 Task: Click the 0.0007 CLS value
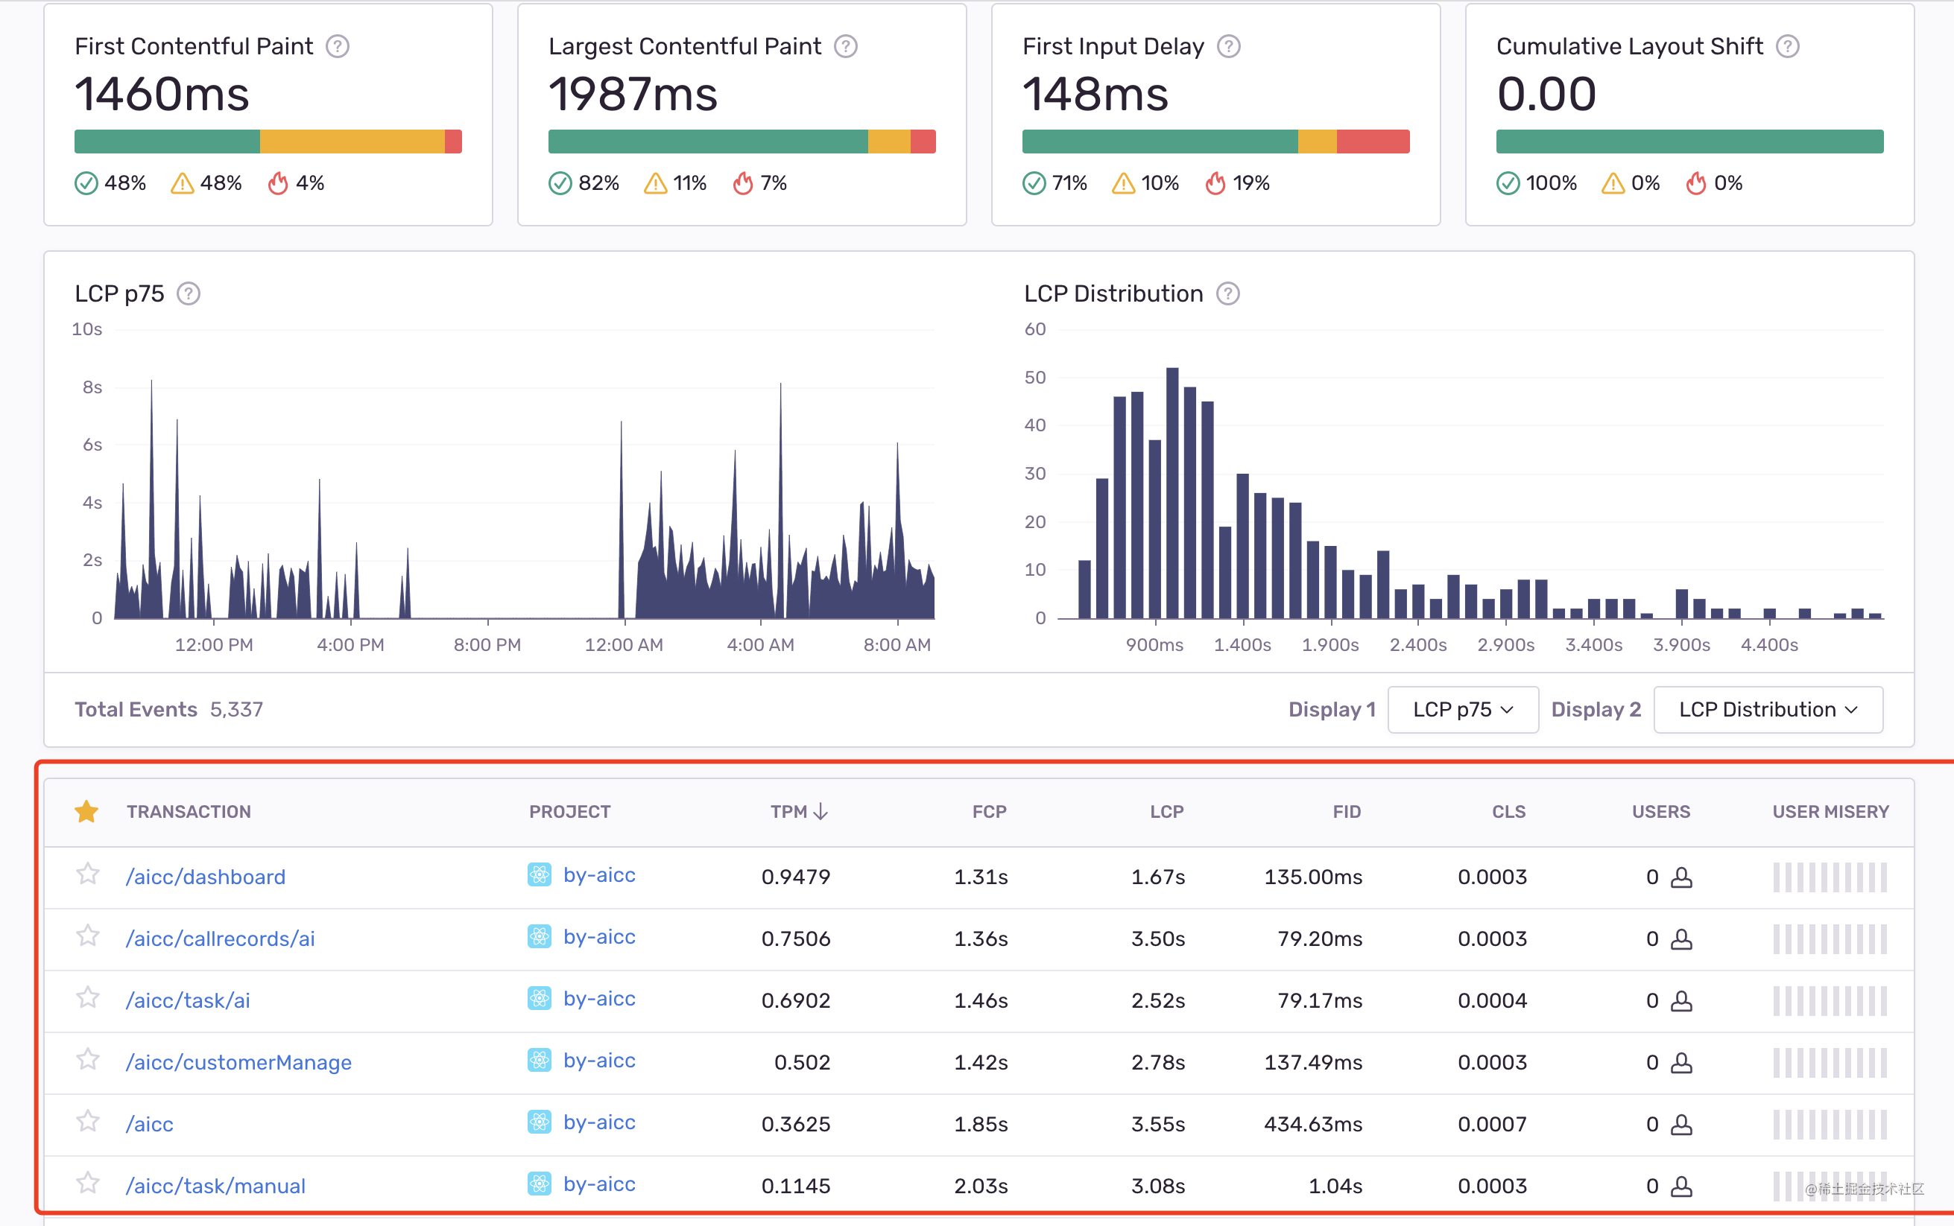[1493, 1125]
